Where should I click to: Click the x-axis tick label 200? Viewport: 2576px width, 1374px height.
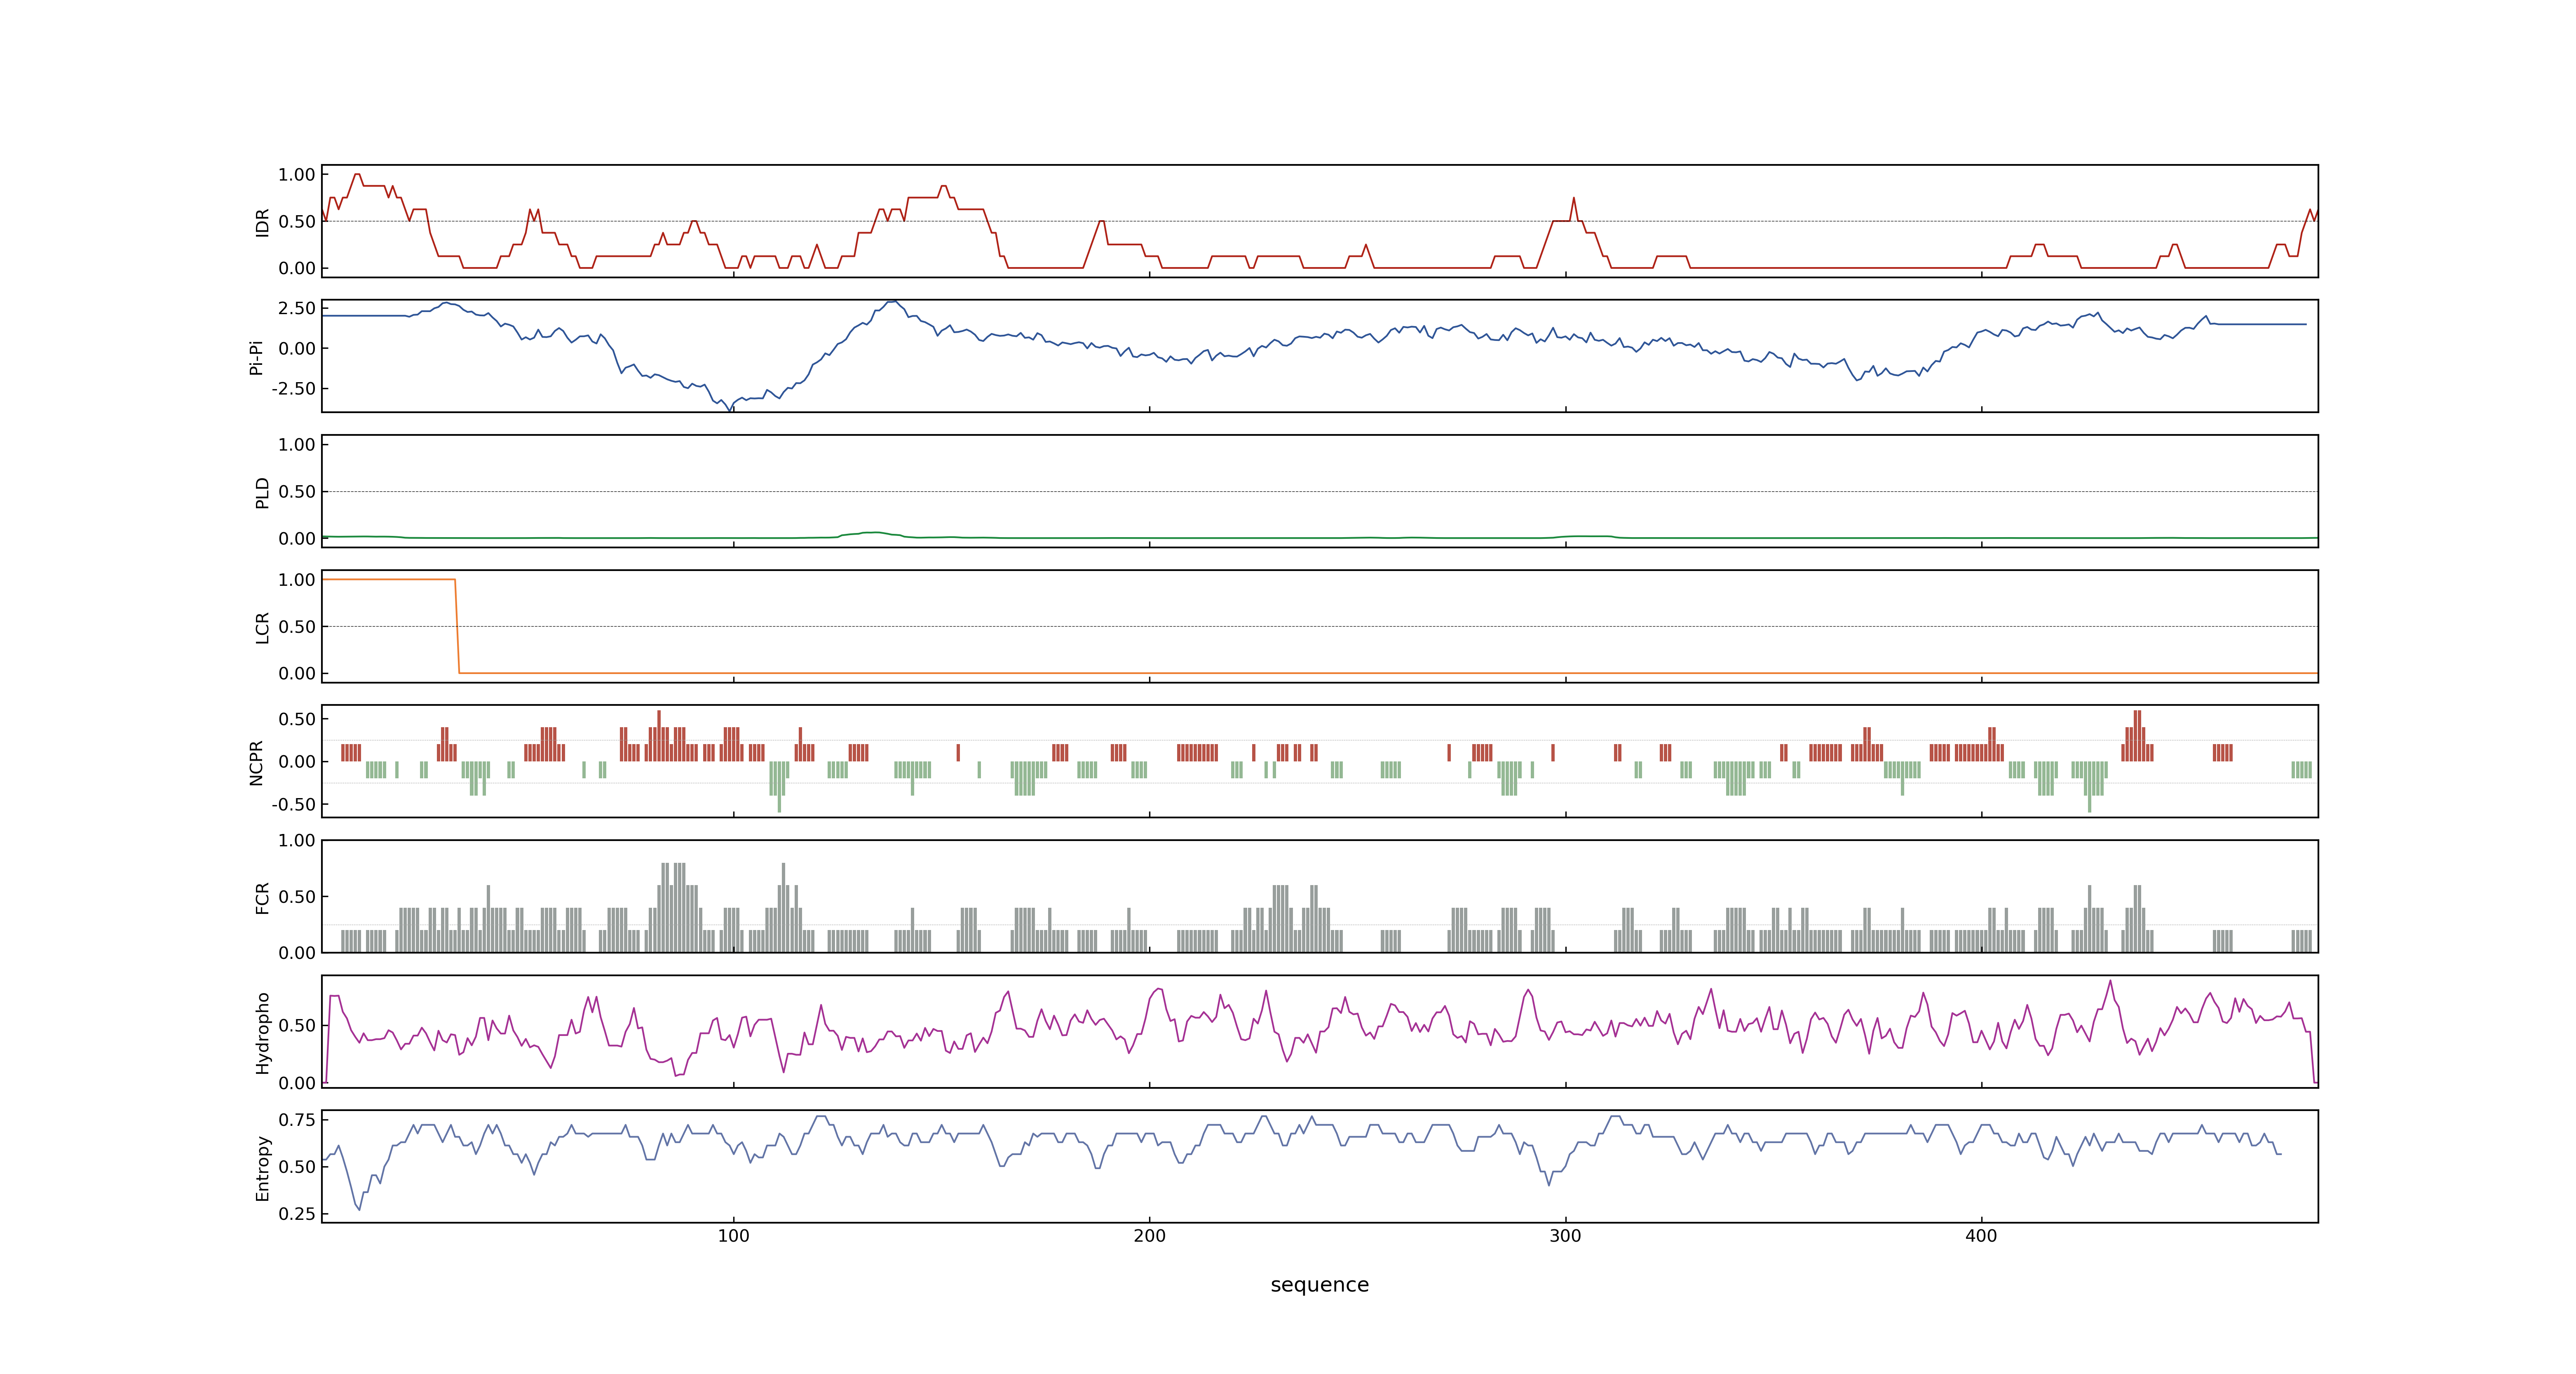tap(1149, 1236)
